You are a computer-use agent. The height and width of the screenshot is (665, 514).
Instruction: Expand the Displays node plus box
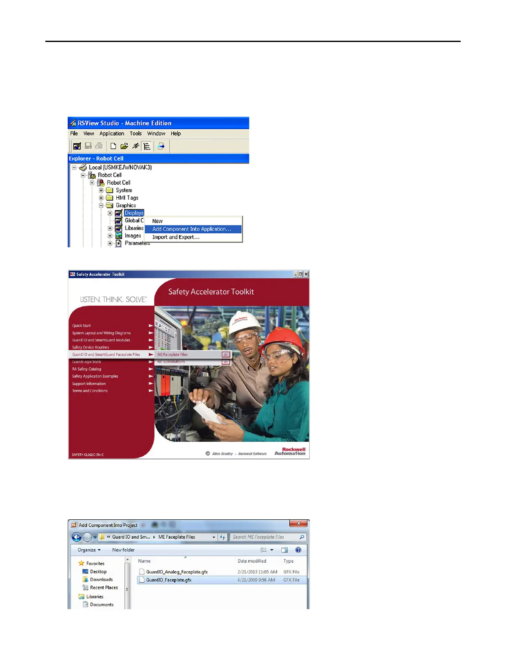click(x=110, y=213)
